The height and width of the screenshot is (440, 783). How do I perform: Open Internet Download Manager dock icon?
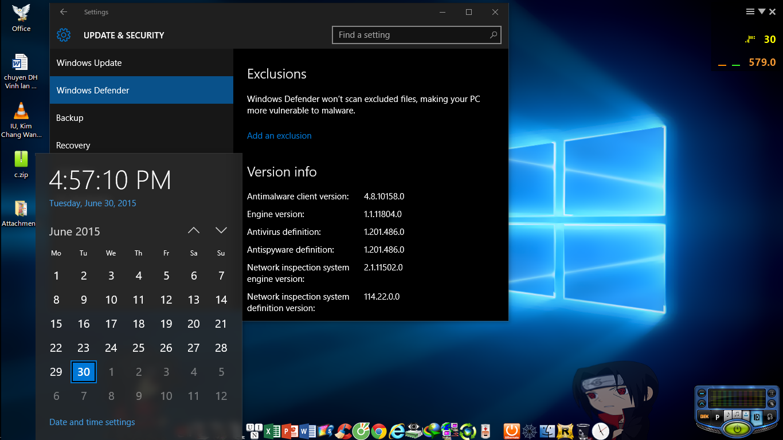pyautogui.click(x=432, y=430)
